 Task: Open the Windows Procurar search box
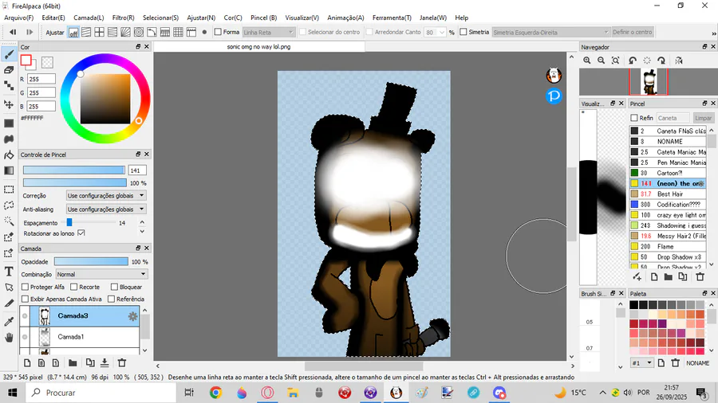tap(101, 393)
